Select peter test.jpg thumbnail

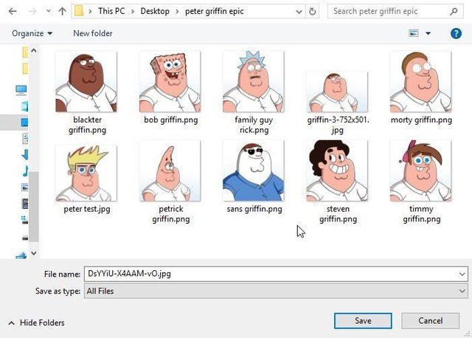tap(86, 173)
